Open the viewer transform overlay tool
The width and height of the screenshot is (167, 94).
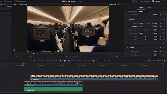coord(16,56)
